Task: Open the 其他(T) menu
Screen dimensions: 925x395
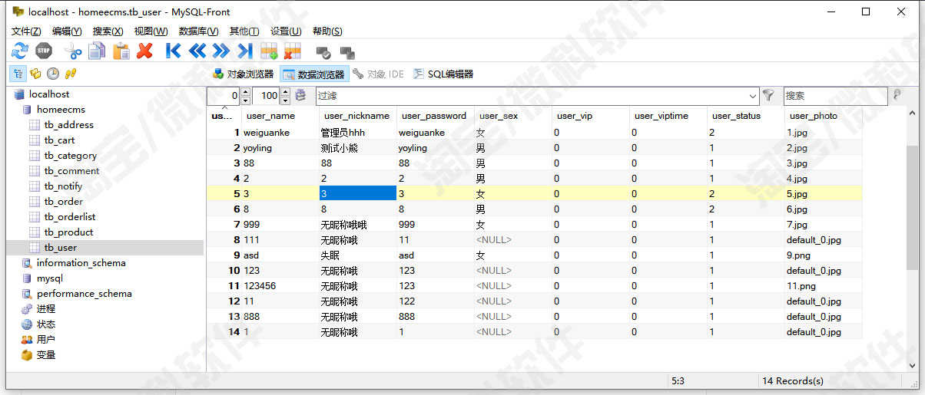Action: click(x=244, y=31)
